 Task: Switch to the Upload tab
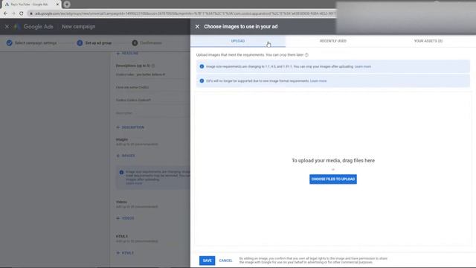[x=238, y=41]
